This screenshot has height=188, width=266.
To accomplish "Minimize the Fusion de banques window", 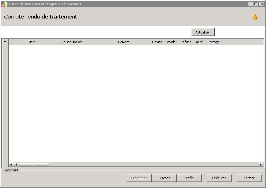I will click(x=251, y=4).
